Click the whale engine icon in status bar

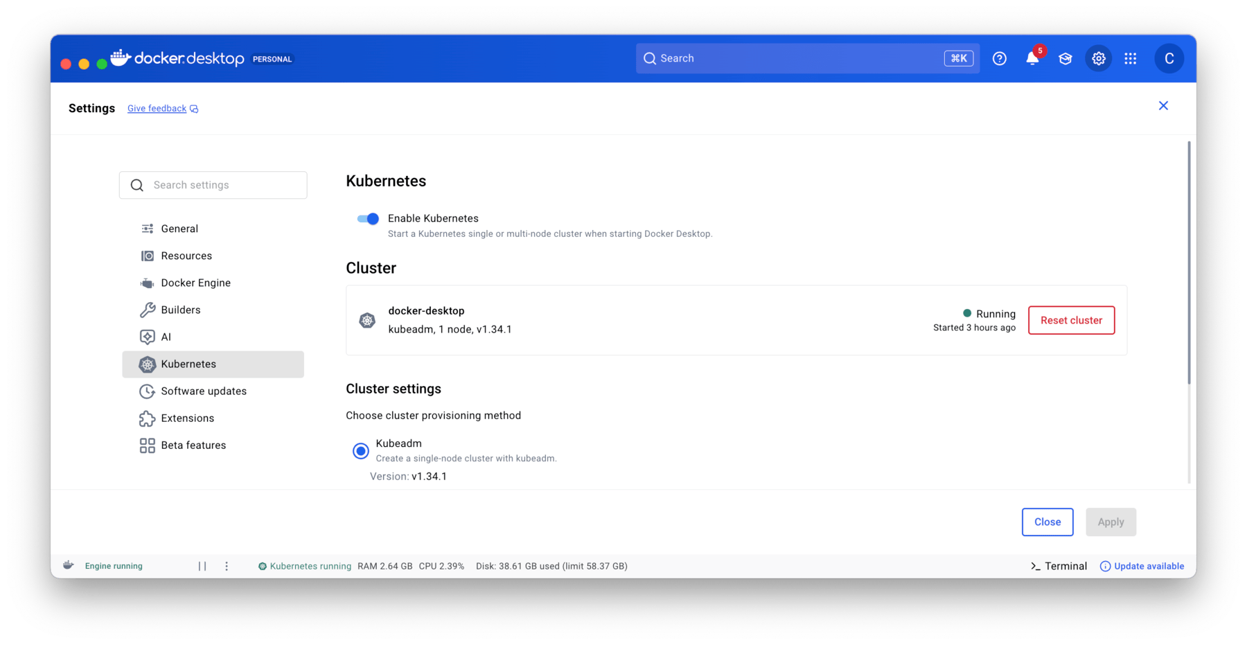click(68, 565)
